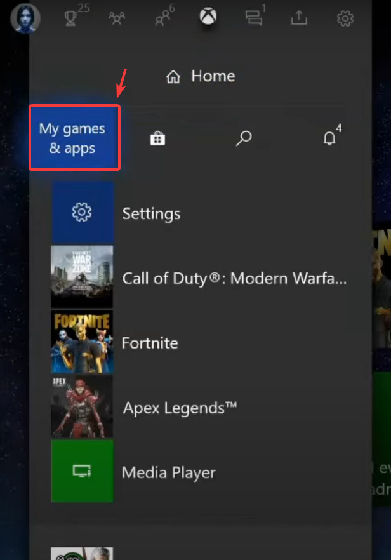The image size is (391, 560).
Task: Click the Fortnite cover art thumbnail
Action: point(82,342)
